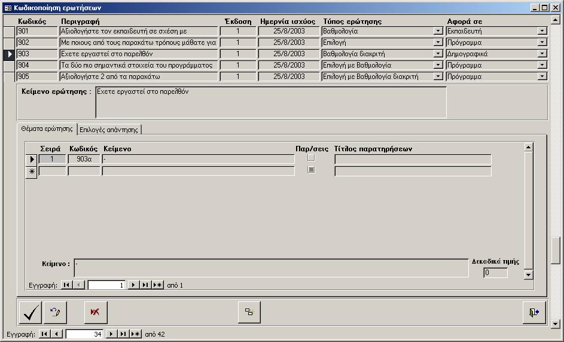Go to last record in subform navigator
564x342 pixels.
pyautogui.click(x=145, y=285)
